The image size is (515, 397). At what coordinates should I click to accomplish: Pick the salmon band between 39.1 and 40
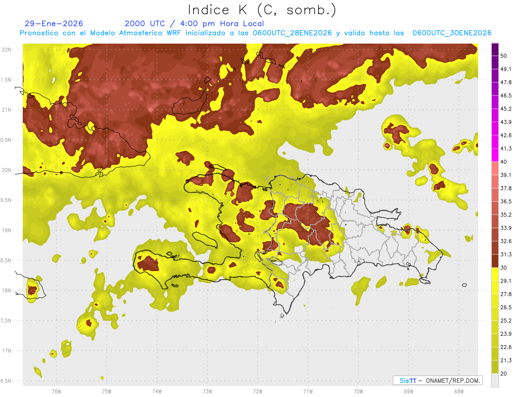[495, 168]
